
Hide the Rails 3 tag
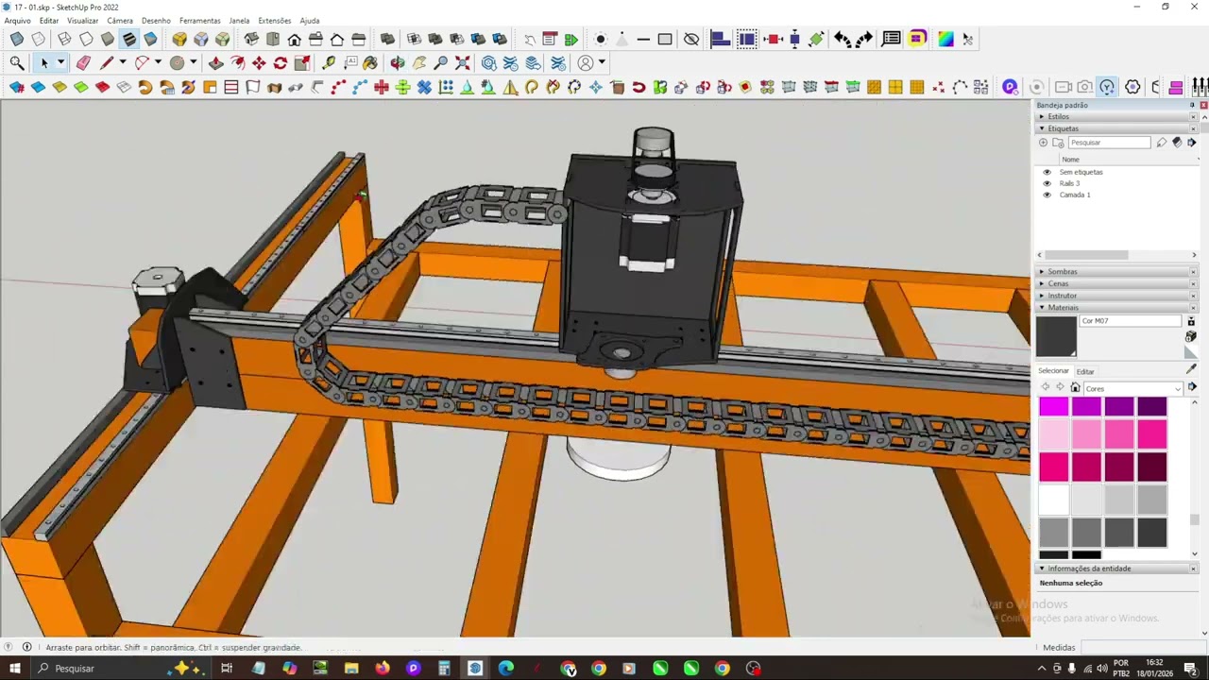pos(1047,183)
